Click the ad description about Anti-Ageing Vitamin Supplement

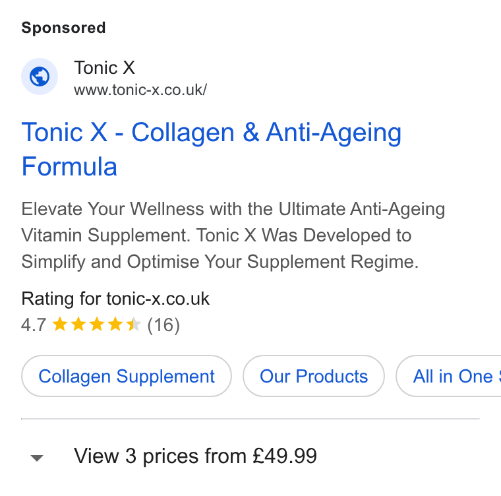pos(233,235)
